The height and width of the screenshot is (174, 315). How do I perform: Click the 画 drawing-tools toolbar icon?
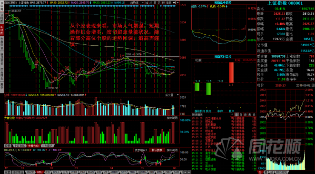click(x=155, y=2)
